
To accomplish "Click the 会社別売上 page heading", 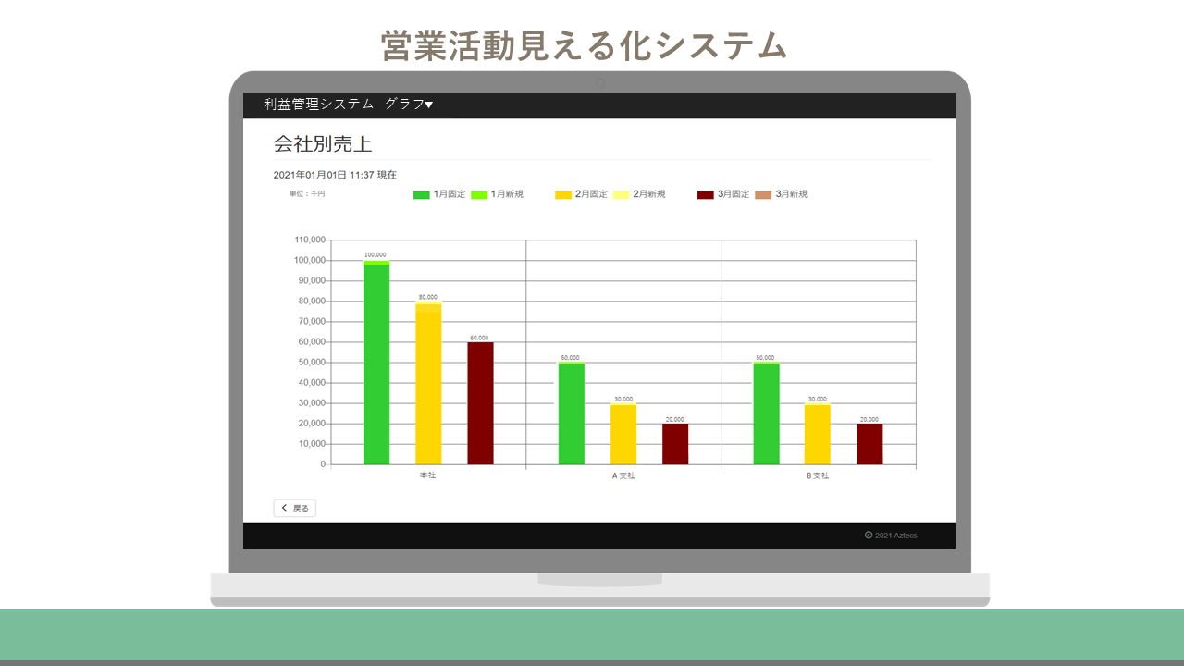I will pyautogui.click(x=323, y=144).
